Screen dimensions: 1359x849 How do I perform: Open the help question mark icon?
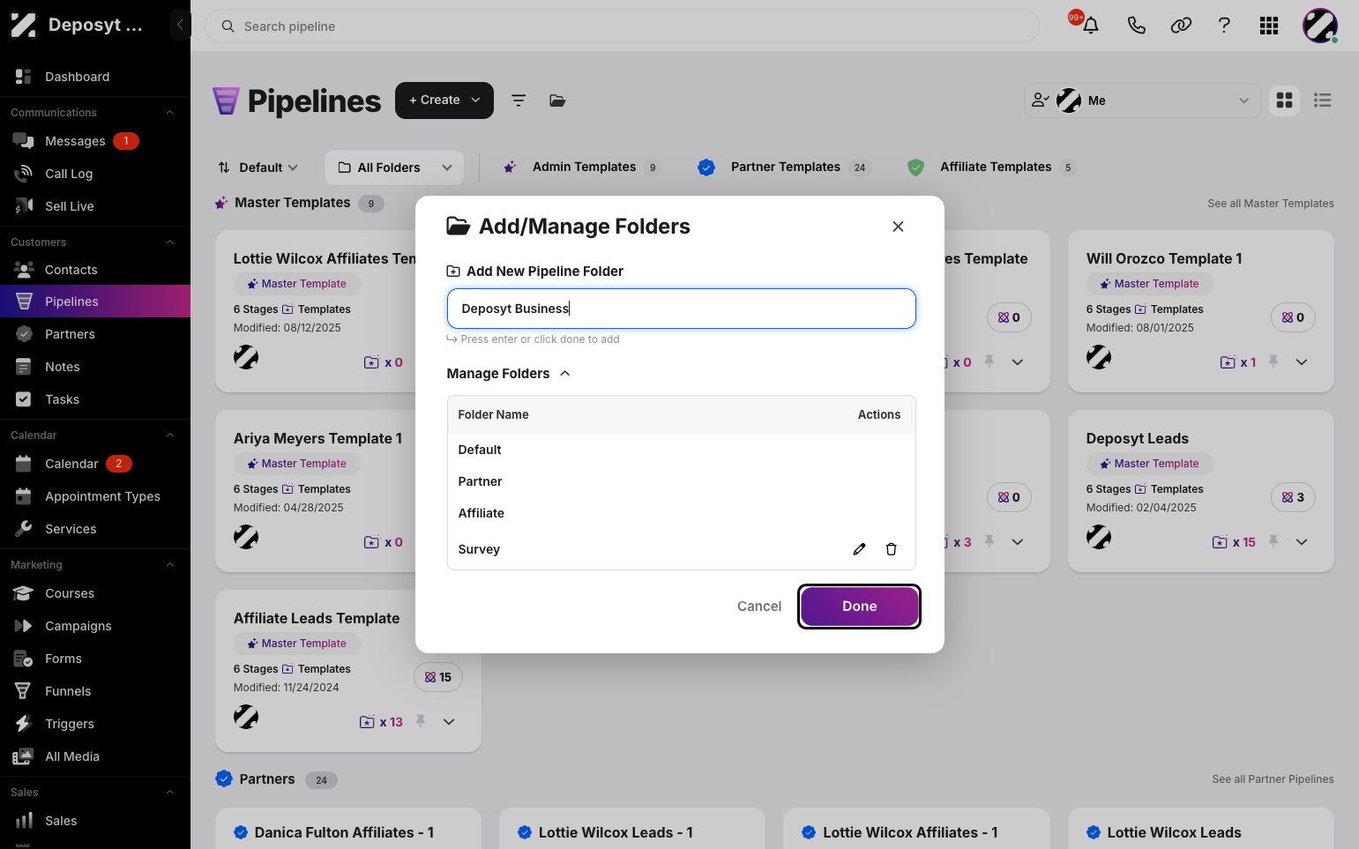point(1224,26)
